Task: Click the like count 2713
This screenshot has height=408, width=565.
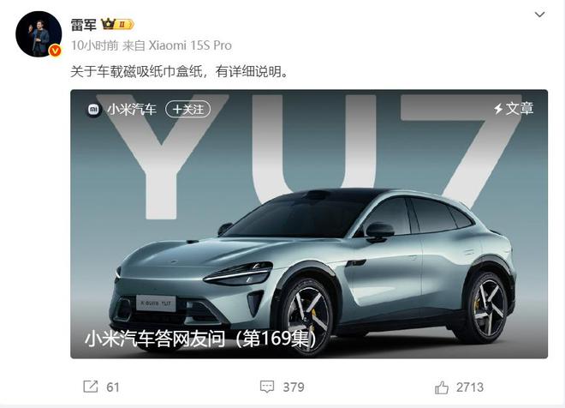Action: click(x=470, y=387)
